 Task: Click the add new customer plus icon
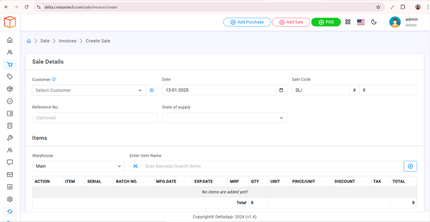point(152,90)
